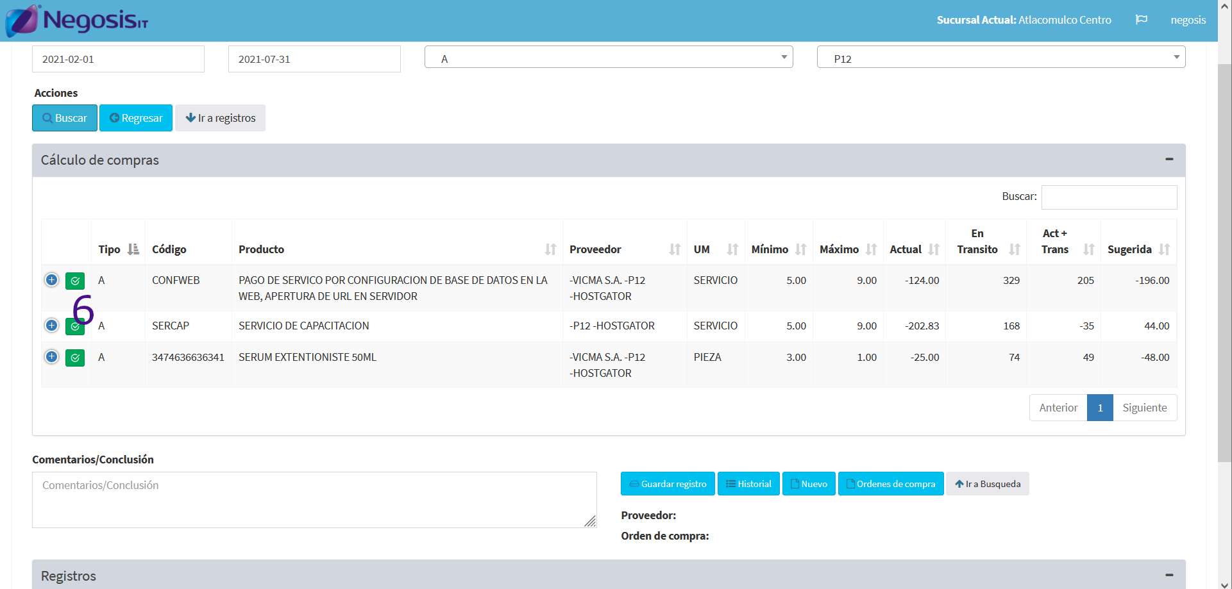Click the Negosis IT logo
This screenshot has height=589, width=1232.
(77, 21)
